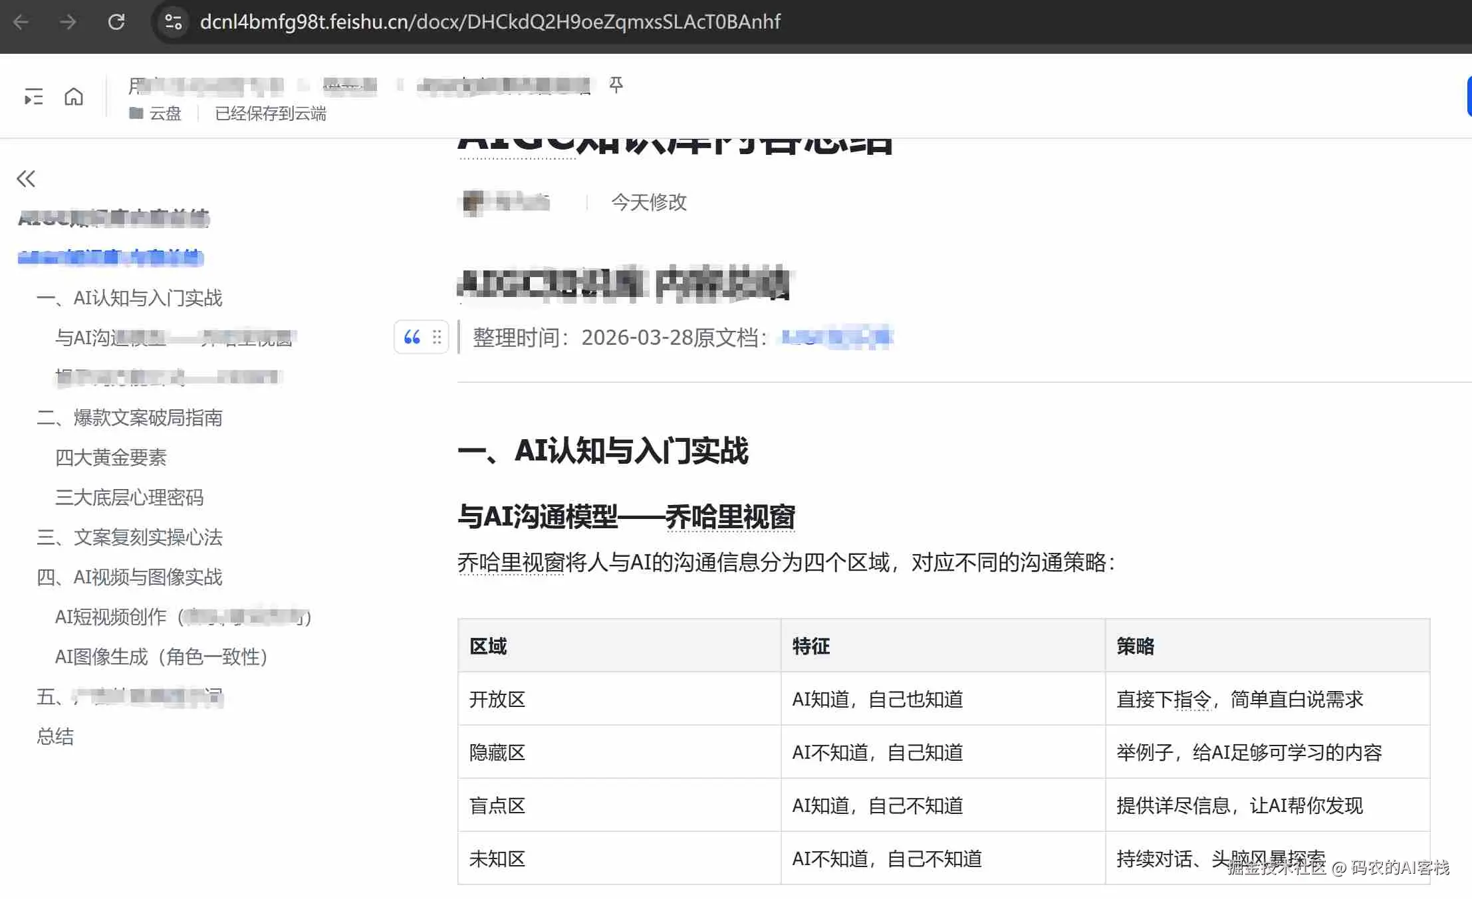Collapse the outline panel double chevron

(x=26, y=179)
